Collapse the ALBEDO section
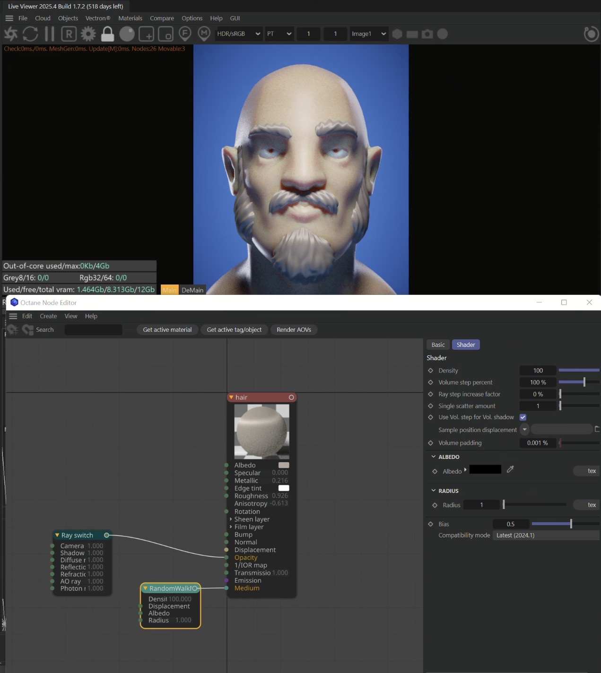The image size is (601, 673). pyautogui.click(x=434, y=457)
